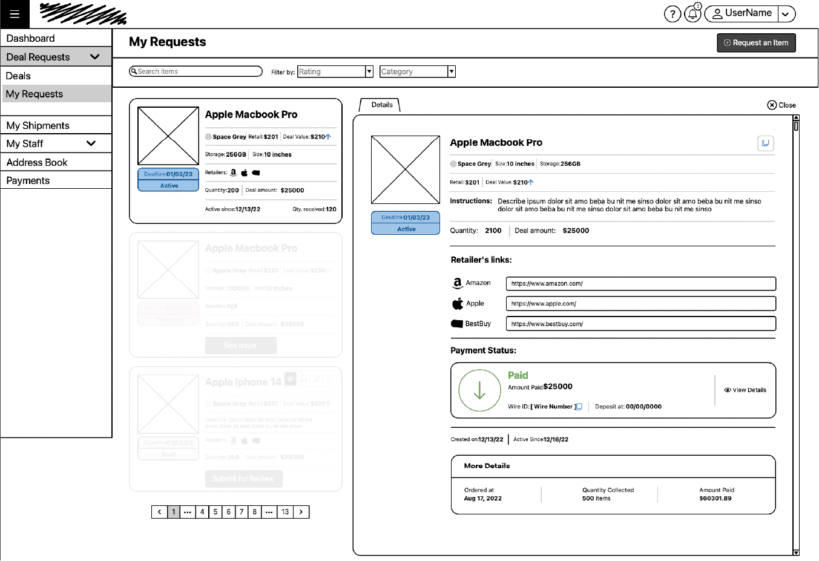
Task: Close the details panel
Action: (x=781, y=105)
